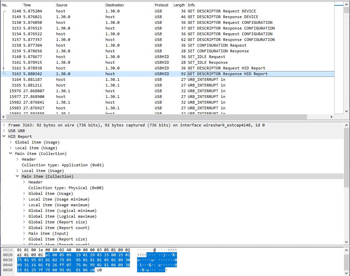Expand Local item (Usage maximum)

tap(24, 205)
